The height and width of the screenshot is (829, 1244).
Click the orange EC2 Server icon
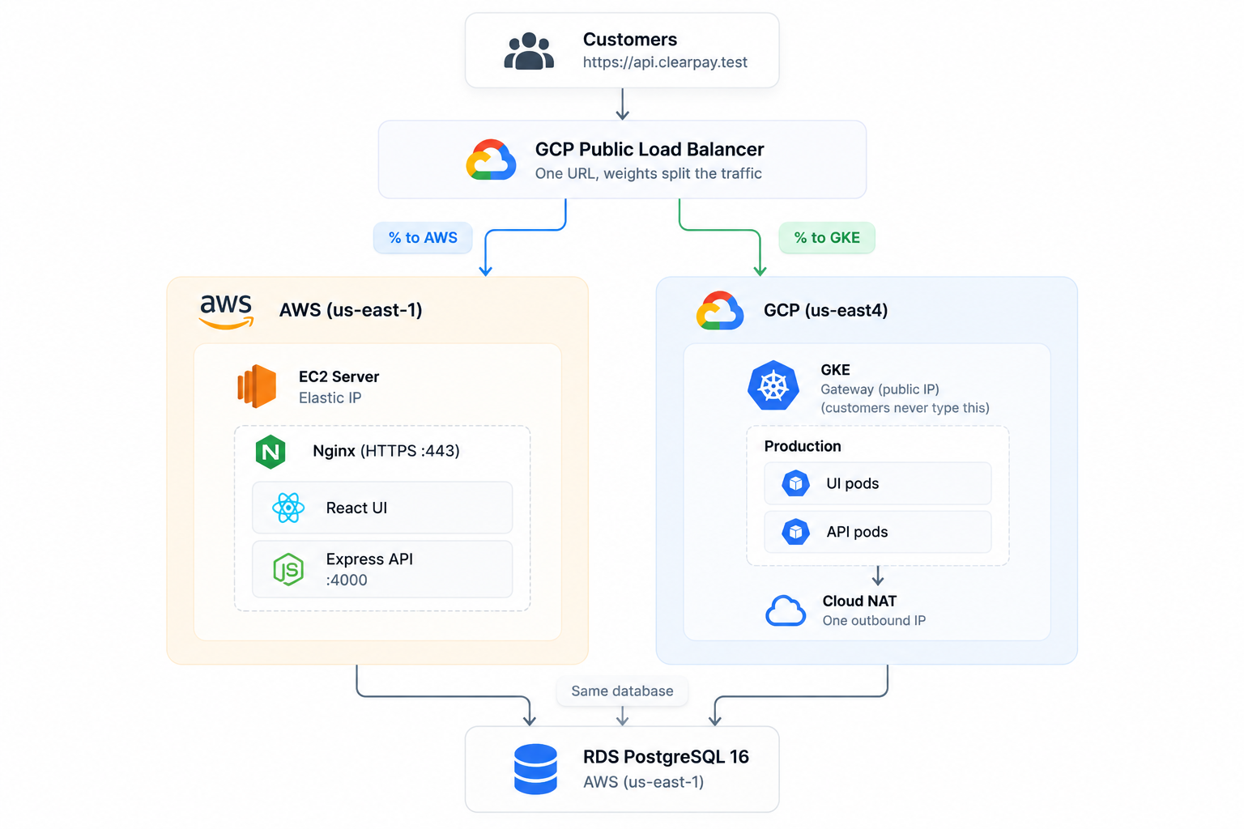[257, 386]
